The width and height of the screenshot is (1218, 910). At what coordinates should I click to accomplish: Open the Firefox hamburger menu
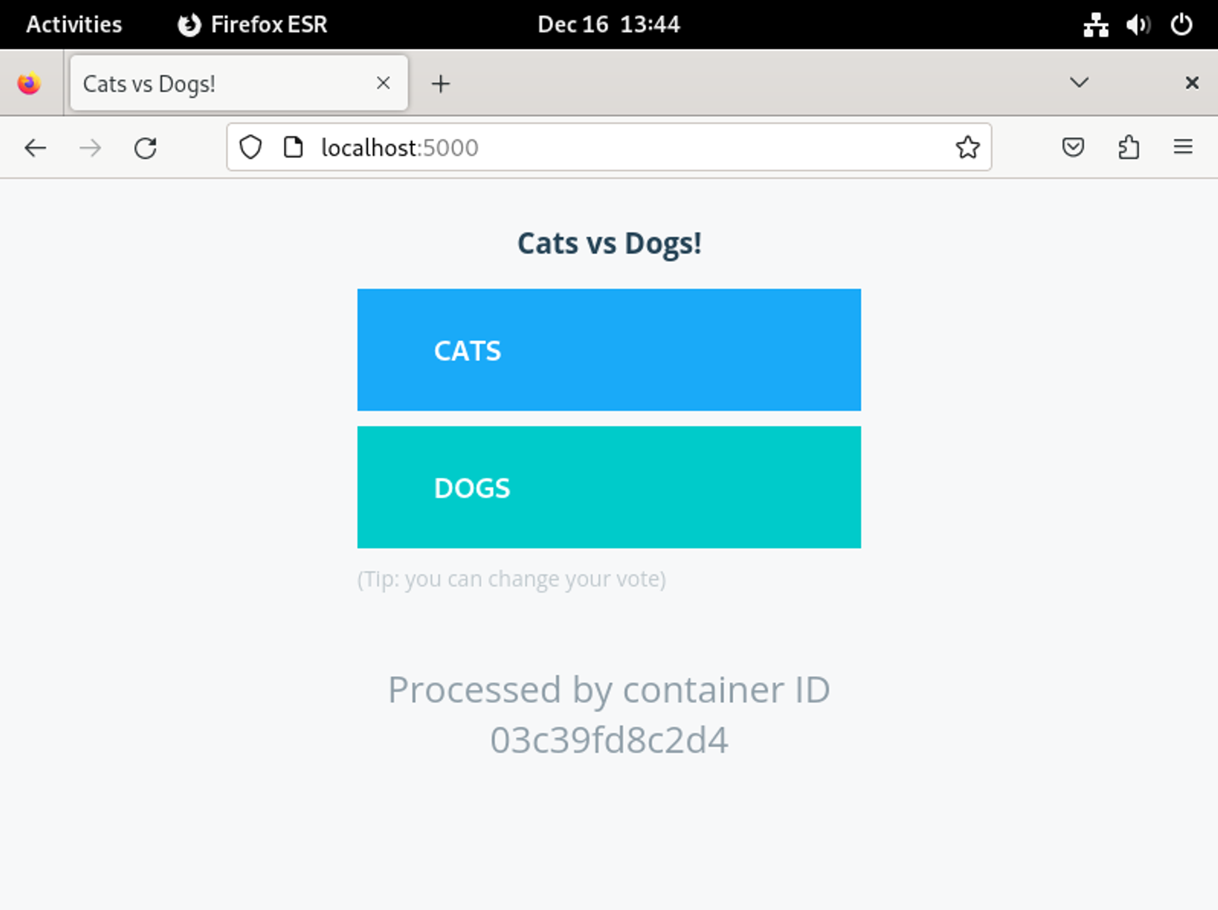click(1183, 147)
